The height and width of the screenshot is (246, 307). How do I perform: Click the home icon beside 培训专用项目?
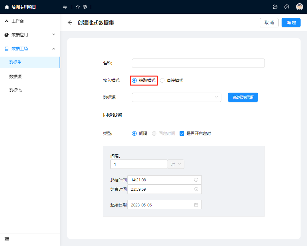coord(7,7)
